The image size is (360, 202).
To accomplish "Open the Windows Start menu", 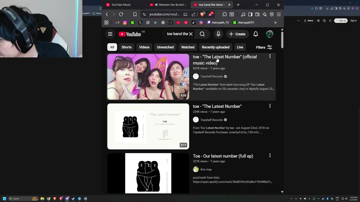I will [x=4, y=199].
